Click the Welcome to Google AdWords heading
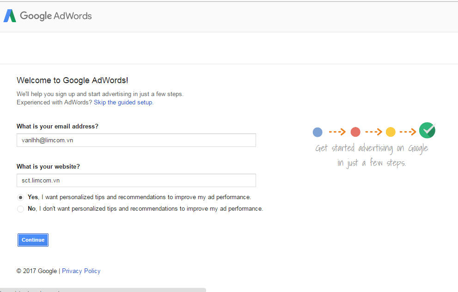Screen dimensions: 458x292 pyautogui.click(x=73, y=80)
